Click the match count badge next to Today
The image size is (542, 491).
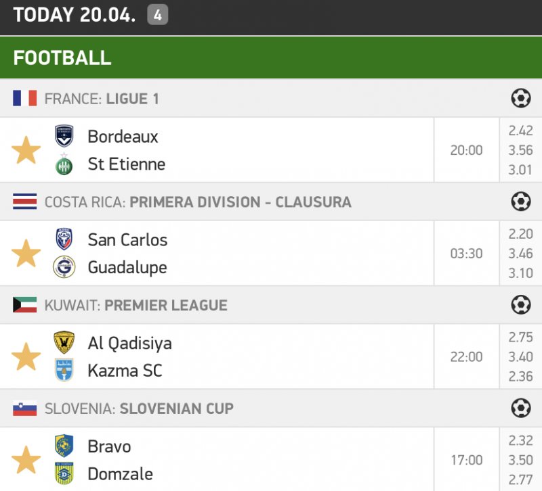(157, 15)
